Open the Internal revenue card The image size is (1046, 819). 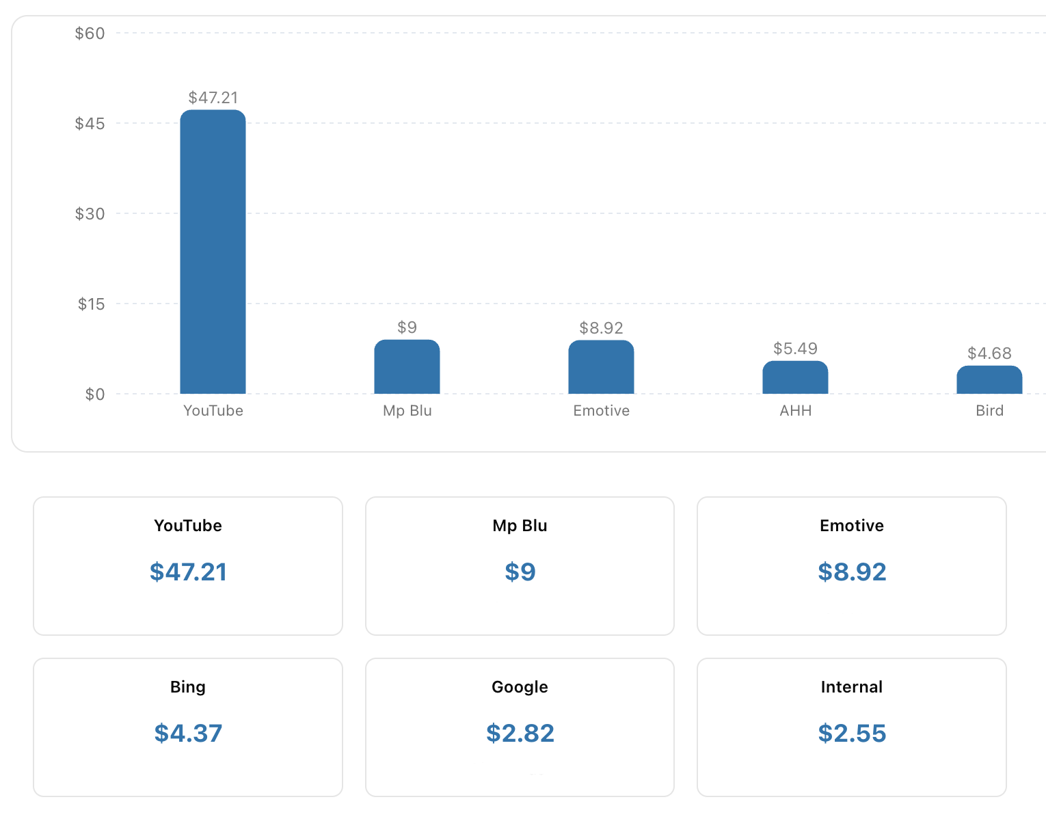[x=851, y=727]
